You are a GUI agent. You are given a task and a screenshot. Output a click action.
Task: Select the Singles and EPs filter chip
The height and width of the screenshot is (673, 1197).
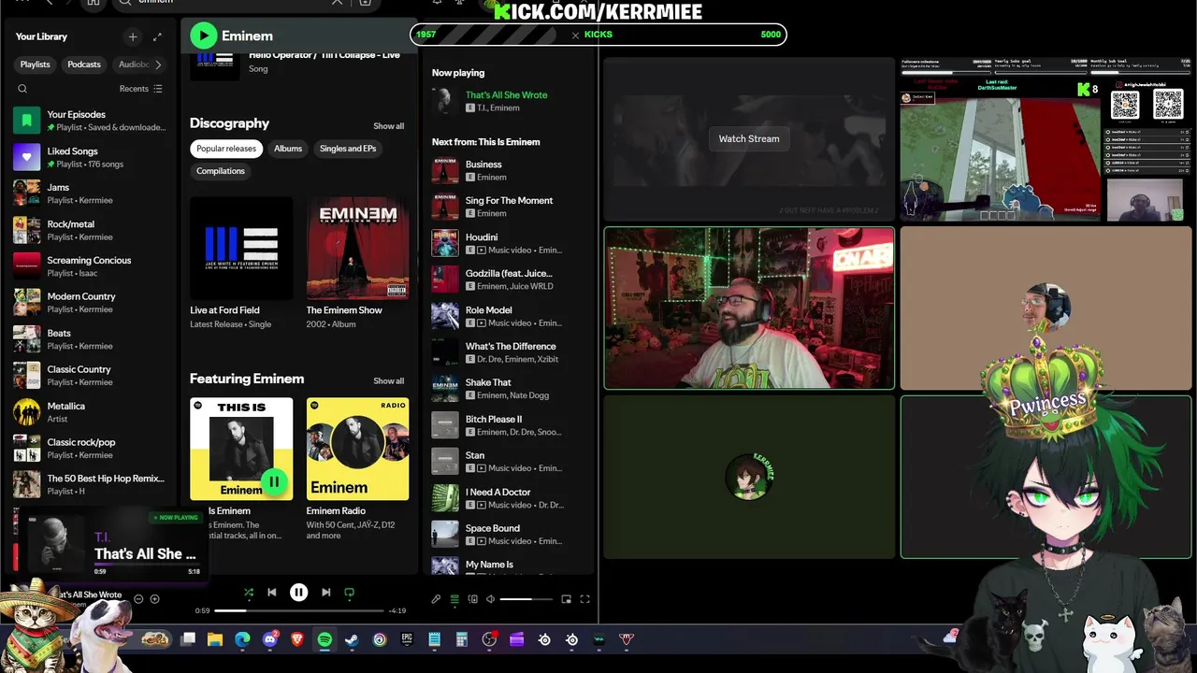point(348,149)
